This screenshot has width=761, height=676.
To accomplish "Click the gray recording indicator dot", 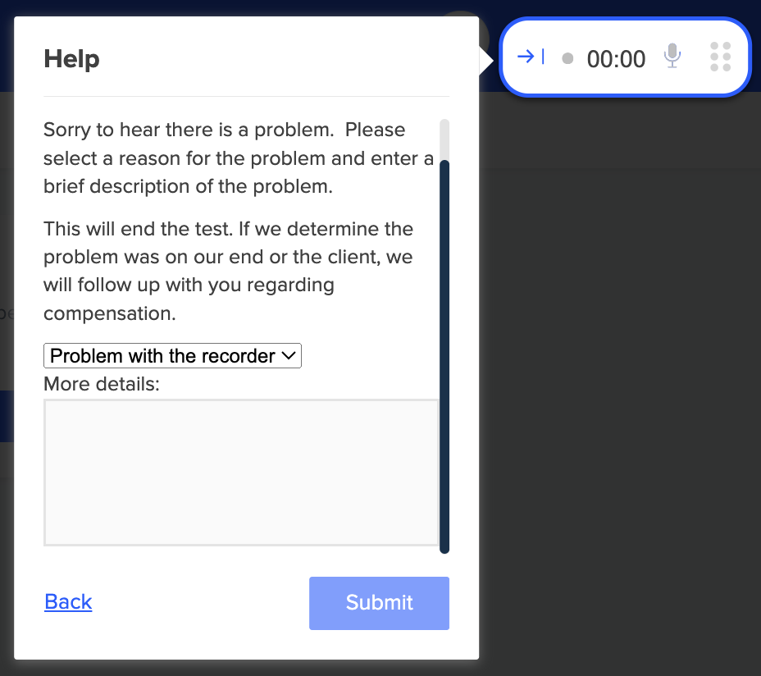I will click(567, 59).
